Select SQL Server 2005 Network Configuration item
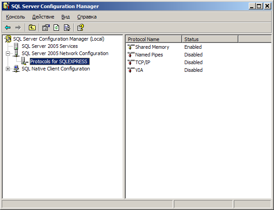Screen dimensions: 274x210 click(x=65, y=53)
